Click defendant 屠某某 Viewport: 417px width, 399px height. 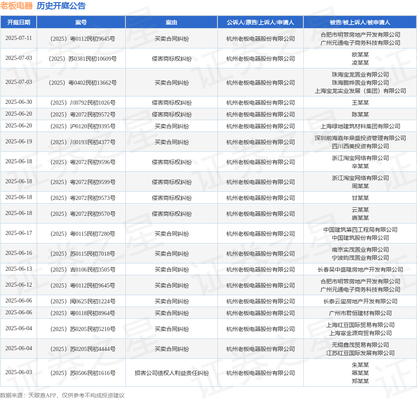pyautogui.click(x=360, y=373)
